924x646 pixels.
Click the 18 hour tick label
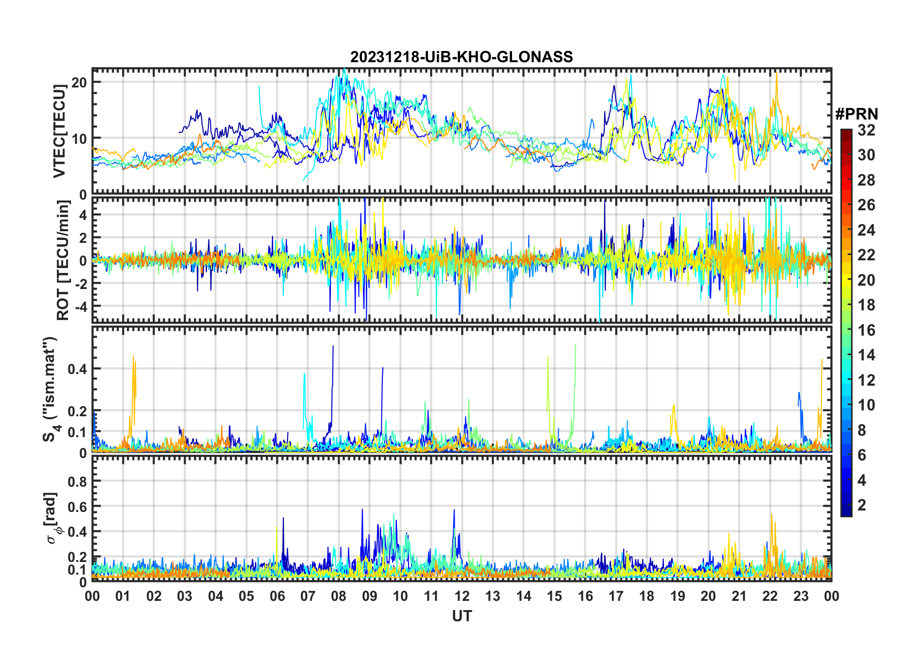[x=647, y=596]
